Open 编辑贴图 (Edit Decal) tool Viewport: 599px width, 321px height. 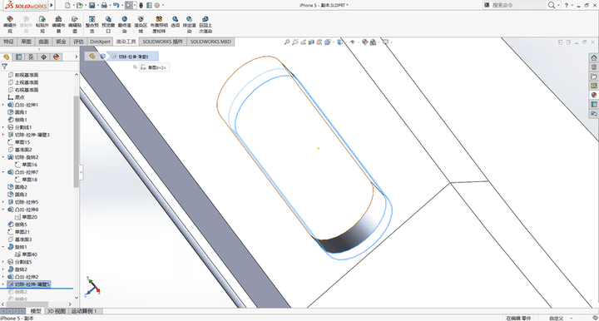click(x=75, y=24)
